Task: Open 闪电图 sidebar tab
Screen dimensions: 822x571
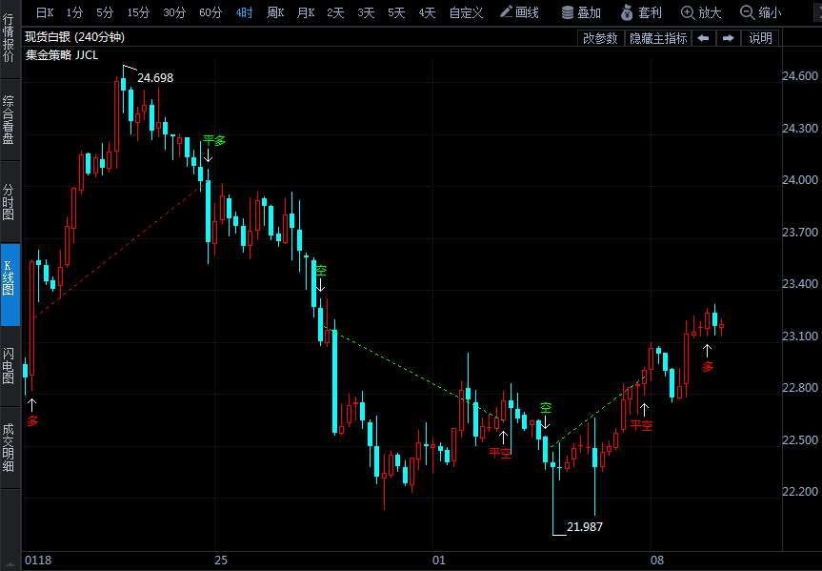Action: coord(9,366)
